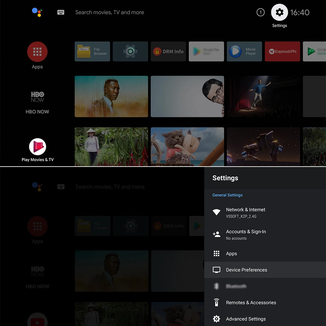Select the Play Movies & TV icon
The width and height of the screenshot is (326, 326).
click(x=37, y=147)
